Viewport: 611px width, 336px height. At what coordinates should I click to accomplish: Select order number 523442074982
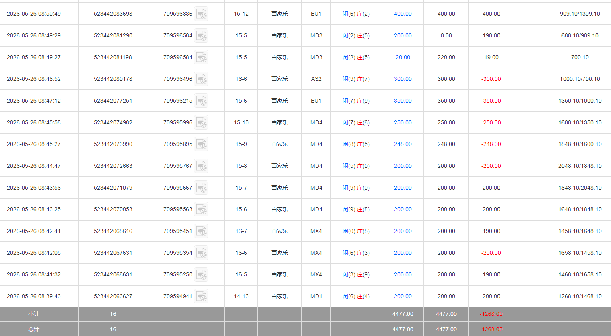(x=113, y=122)
